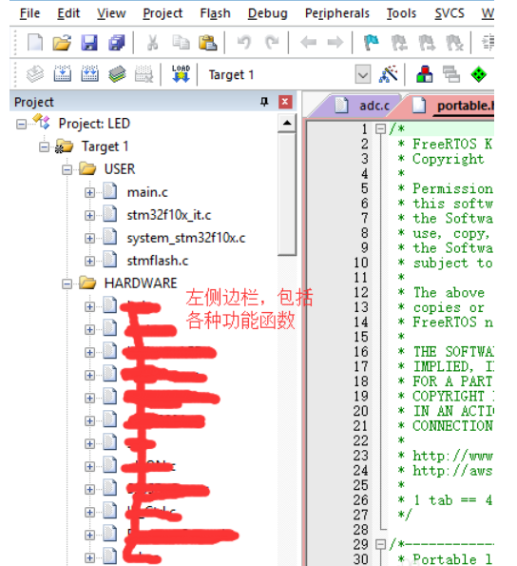
Task: Open the Flash menu
Action: pyautogui.click(x=215, y=13)
